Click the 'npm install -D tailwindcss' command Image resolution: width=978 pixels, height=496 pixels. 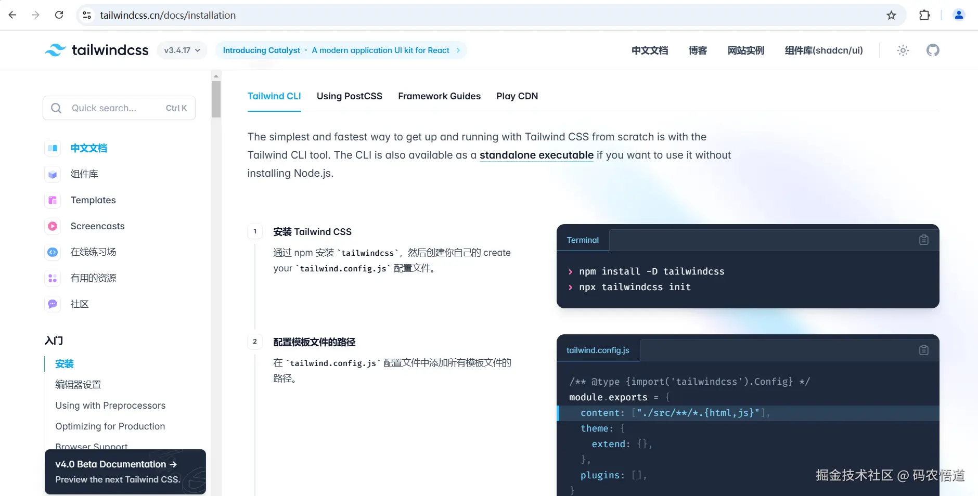coord(652,271)
